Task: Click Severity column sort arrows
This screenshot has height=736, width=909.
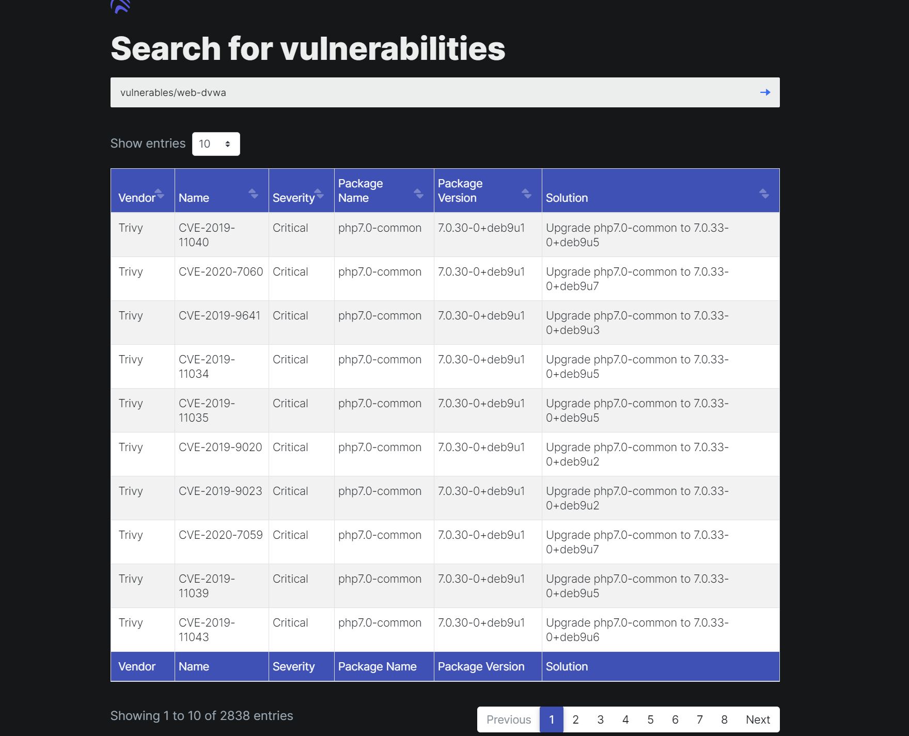Action: click(319, 194)
